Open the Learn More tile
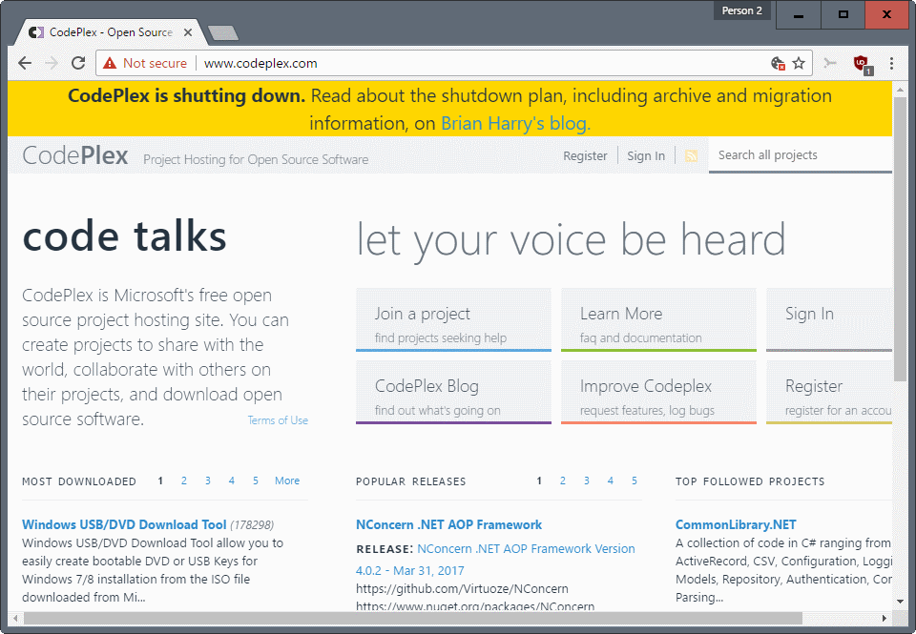 point(658,320)
